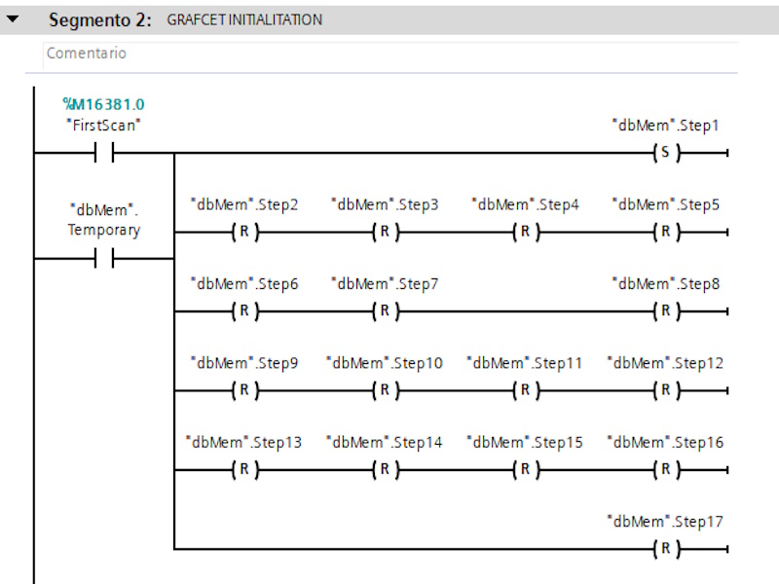
Task: Select the GRAFCET INITIALITATION segment title text
Action: click(244, 19)
